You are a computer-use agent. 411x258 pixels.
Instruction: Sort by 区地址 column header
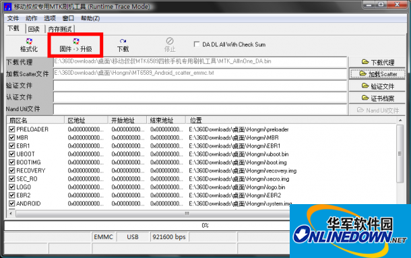(86, 121)
